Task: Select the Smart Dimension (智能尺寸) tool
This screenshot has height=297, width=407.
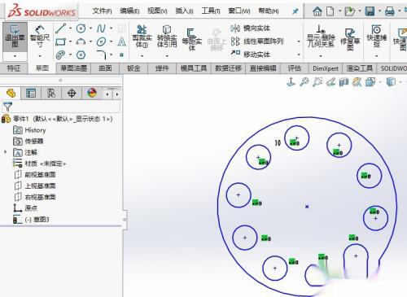Action: click(40, 37)
